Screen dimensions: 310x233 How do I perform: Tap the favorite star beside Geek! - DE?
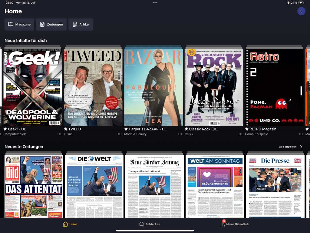pos(5,129)
